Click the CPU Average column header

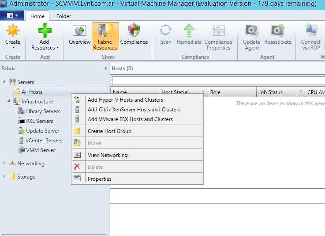[315, 92]
